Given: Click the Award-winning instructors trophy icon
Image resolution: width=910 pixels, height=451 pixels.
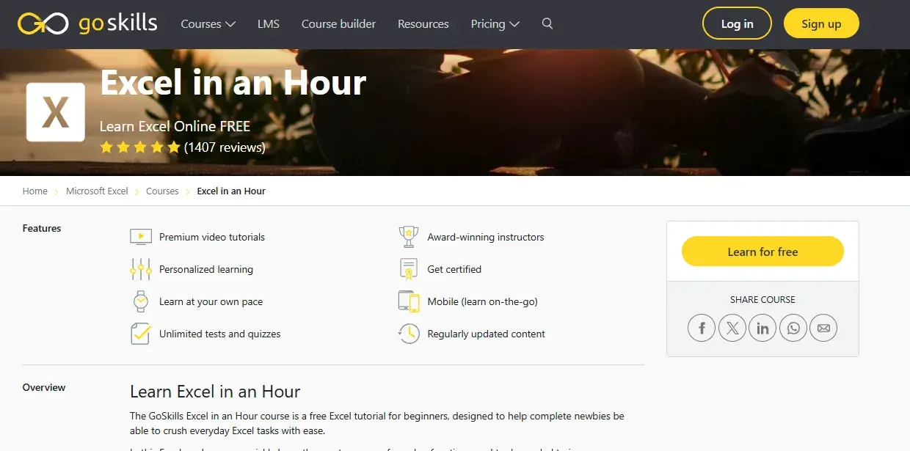Looking at the screenshot, I should (x=409, y=237).
